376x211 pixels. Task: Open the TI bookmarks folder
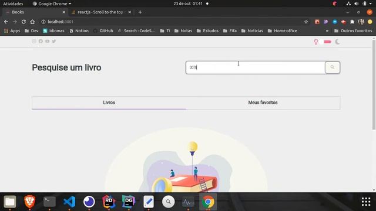(165, 31)
